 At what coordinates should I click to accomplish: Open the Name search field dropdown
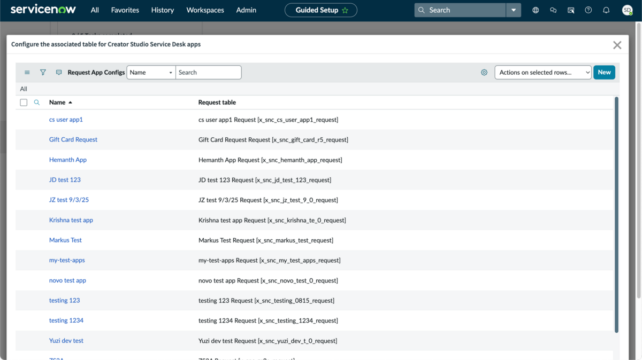pyautogui.click(x=151, y=73)
